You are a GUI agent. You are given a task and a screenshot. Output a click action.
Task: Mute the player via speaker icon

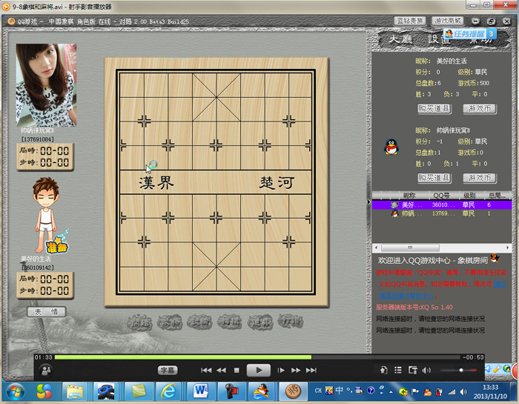click(x=426, y=370)
